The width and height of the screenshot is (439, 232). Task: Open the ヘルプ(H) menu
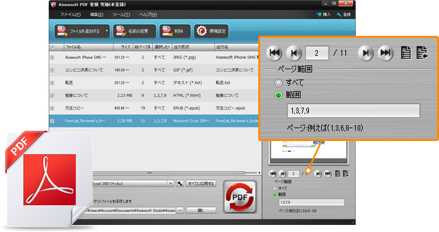point(148,15)
